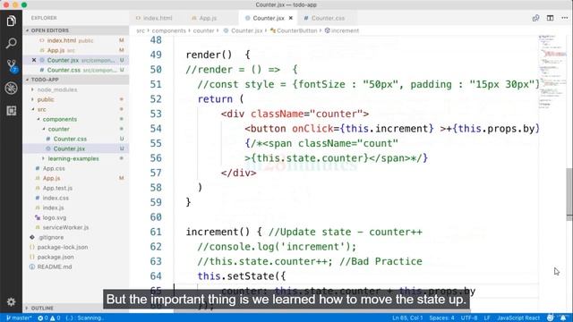Viewport: 573px width, 322px height.
Task: Click the src breadcrumb segment
Action: 141,30
